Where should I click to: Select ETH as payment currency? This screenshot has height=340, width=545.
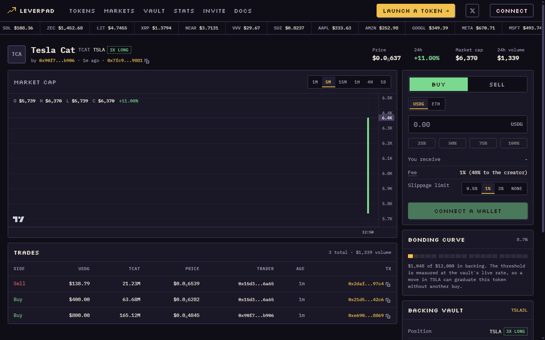436,104
